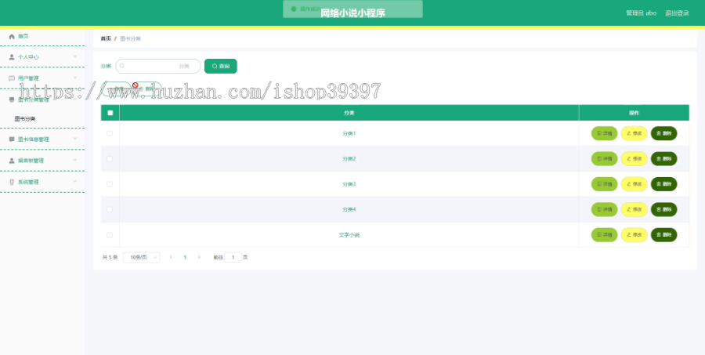The height and width of the screenshot is (355, 705).
Task: Click the yellow 修改 button for 分类2
Action: (634, 159)
